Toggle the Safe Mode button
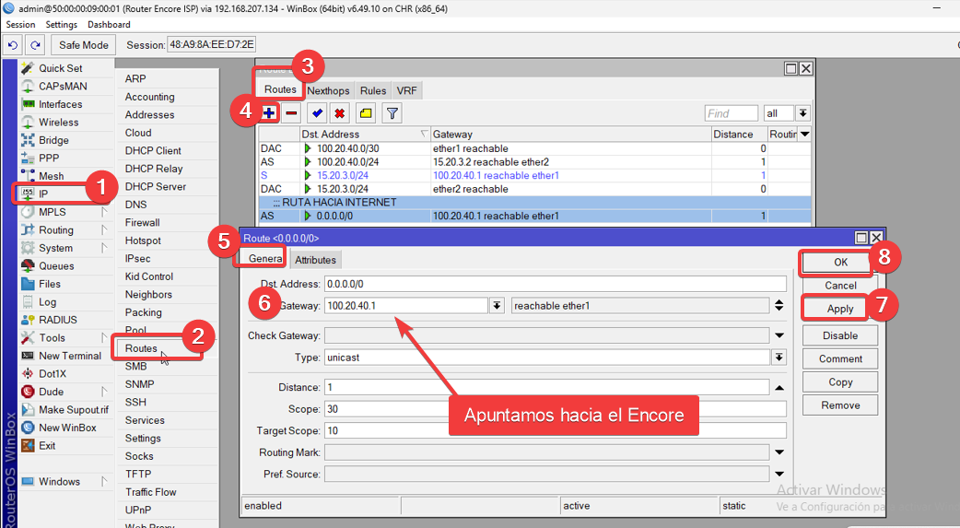The width and height of the screenshot is (960, 528). click(x=83, y=44)
